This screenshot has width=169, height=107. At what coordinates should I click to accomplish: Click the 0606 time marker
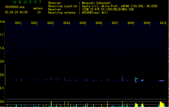pos(99,23)
